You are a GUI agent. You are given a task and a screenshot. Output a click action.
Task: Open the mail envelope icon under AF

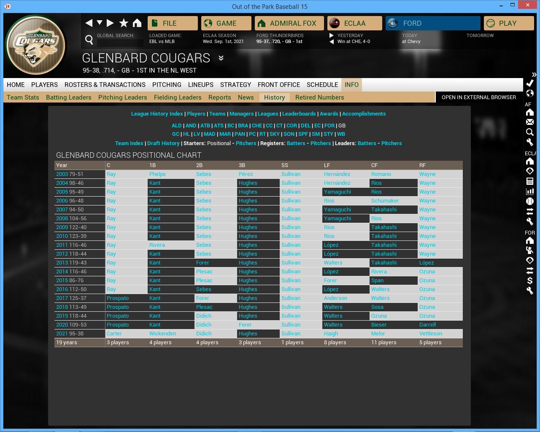530,122
